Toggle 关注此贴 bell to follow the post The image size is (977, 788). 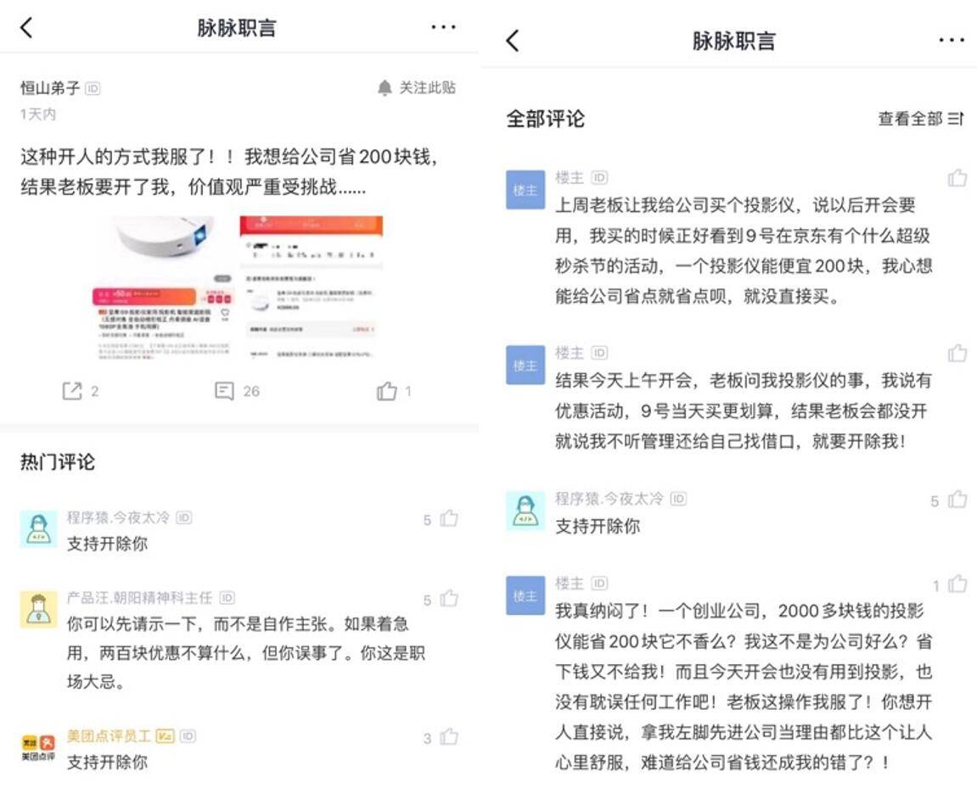[416, 87]
